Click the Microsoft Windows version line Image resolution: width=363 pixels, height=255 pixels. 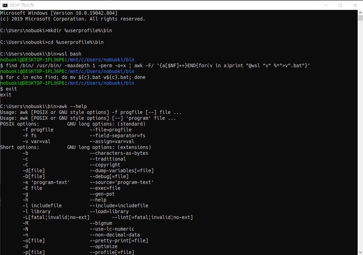58,13
